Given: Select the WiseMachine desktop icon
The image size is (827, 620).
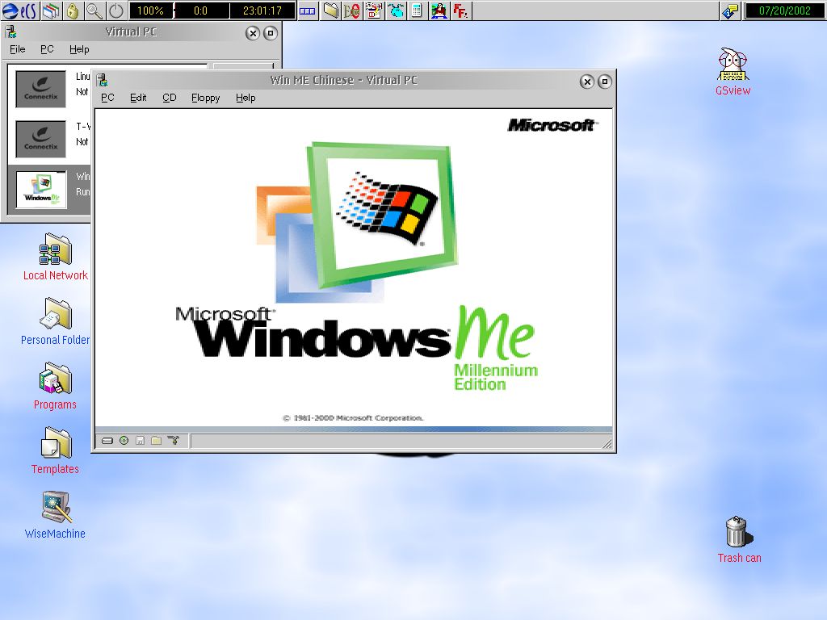Looking at the screenshot, I should 56,515.
